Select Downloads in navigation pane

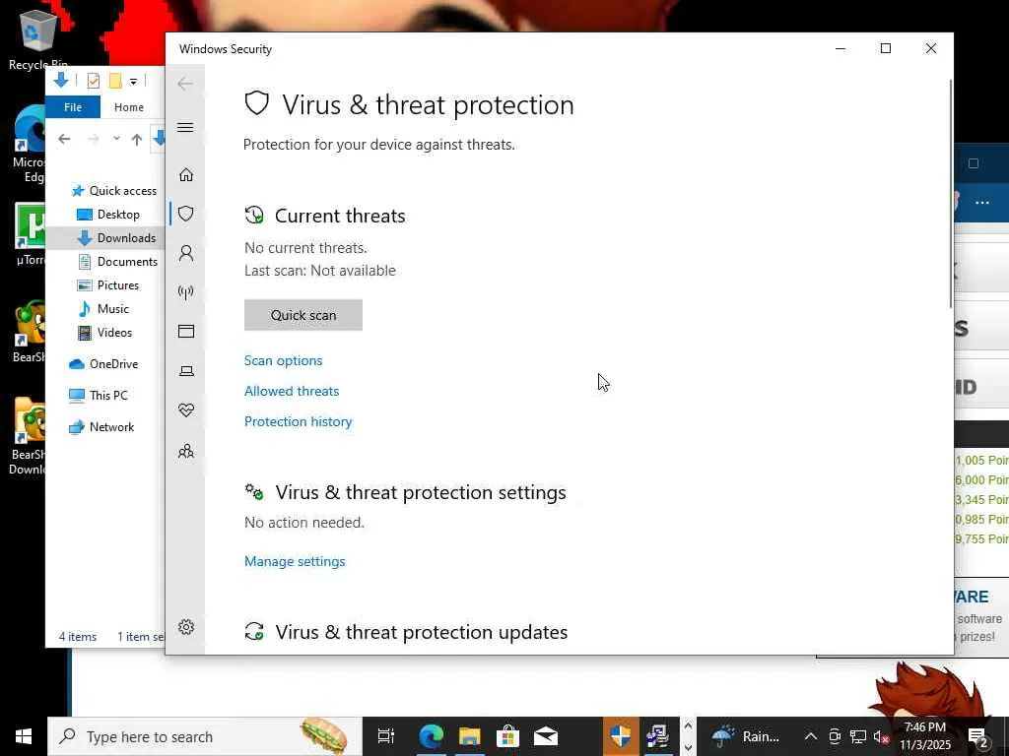[x=116, y=238]
